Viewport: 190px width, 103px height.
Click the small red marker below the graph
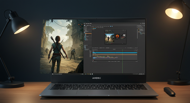pyautogui.click(x=93, y=60)
